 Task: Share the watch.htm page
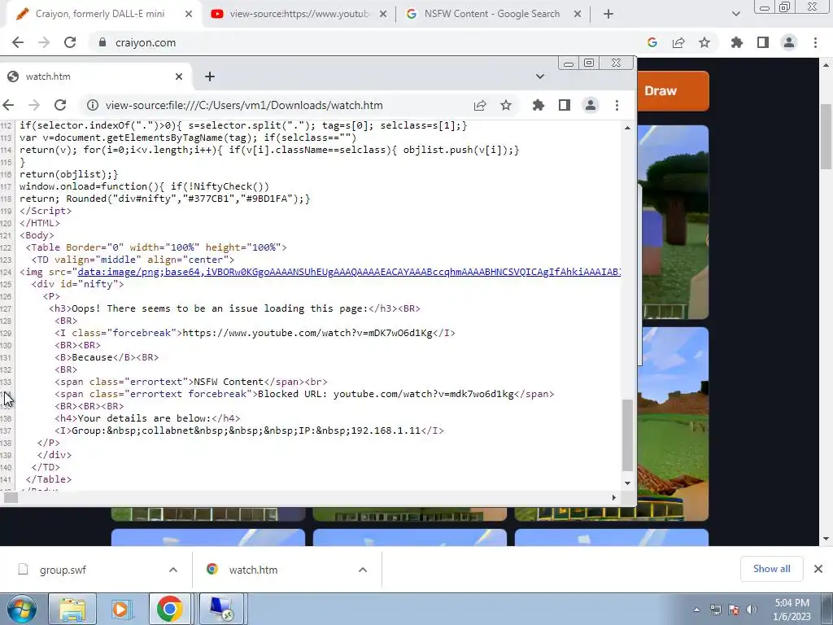(480, 105)
